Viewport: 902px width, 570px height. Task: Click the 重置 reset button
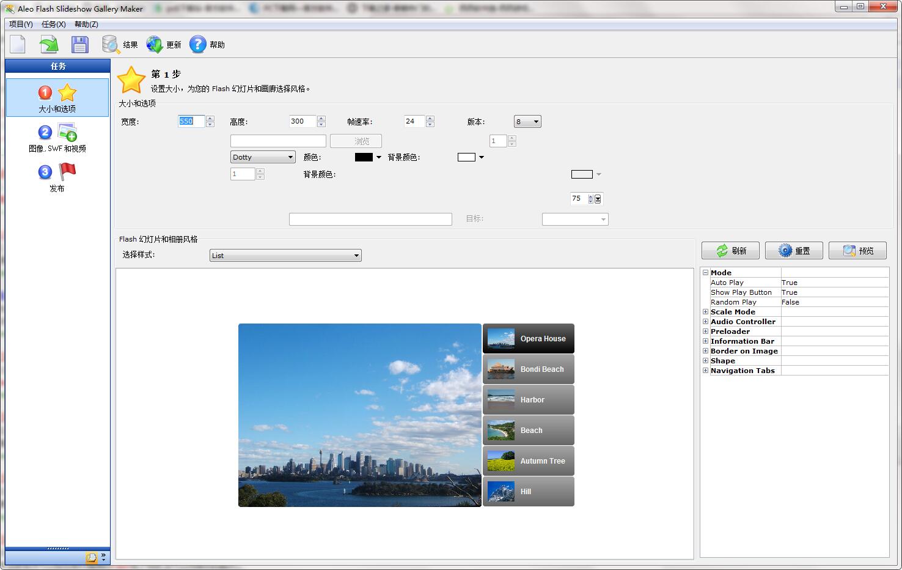(x=794, y=251)
